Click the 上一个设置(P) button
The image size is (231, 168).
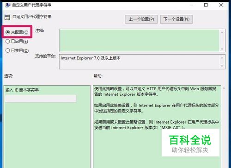point(141,19)
